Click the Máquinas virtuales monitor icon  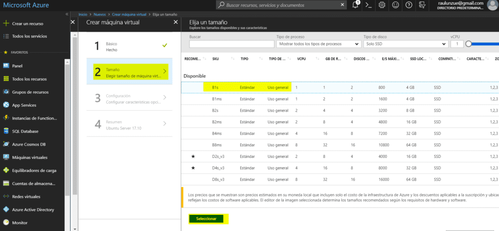tap(6, 157)
